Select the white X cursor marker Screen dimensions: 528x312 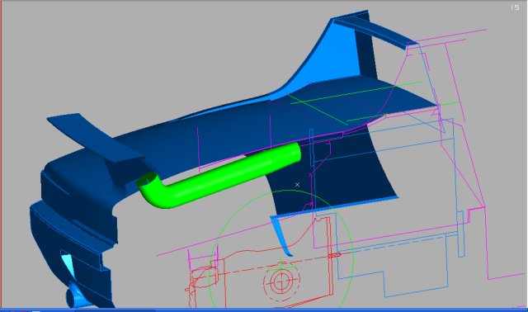(x=297, y=184)
